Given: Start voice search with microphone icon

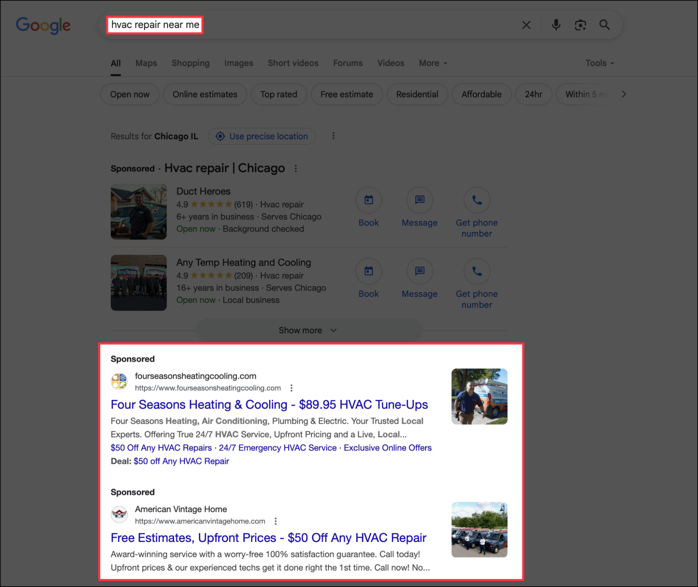Looking at the screenshot, I should tap(556, 25).
